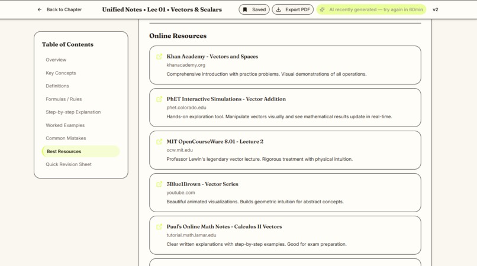This screenshot has width=477, height=266.
Task: Open Khan Academy - Vectors and Spaces
Action: [212, 57]
